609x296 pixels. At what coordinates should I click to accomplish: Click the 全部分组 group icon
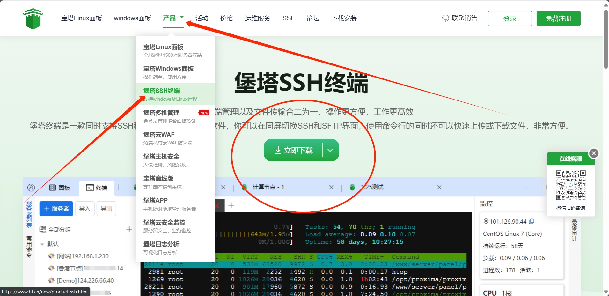(x=43, y=229)
